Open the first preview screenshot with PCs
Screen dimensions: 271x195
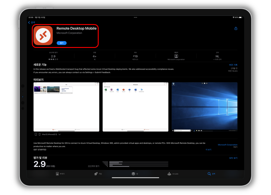pyautogui.click(x=66, y=107)
